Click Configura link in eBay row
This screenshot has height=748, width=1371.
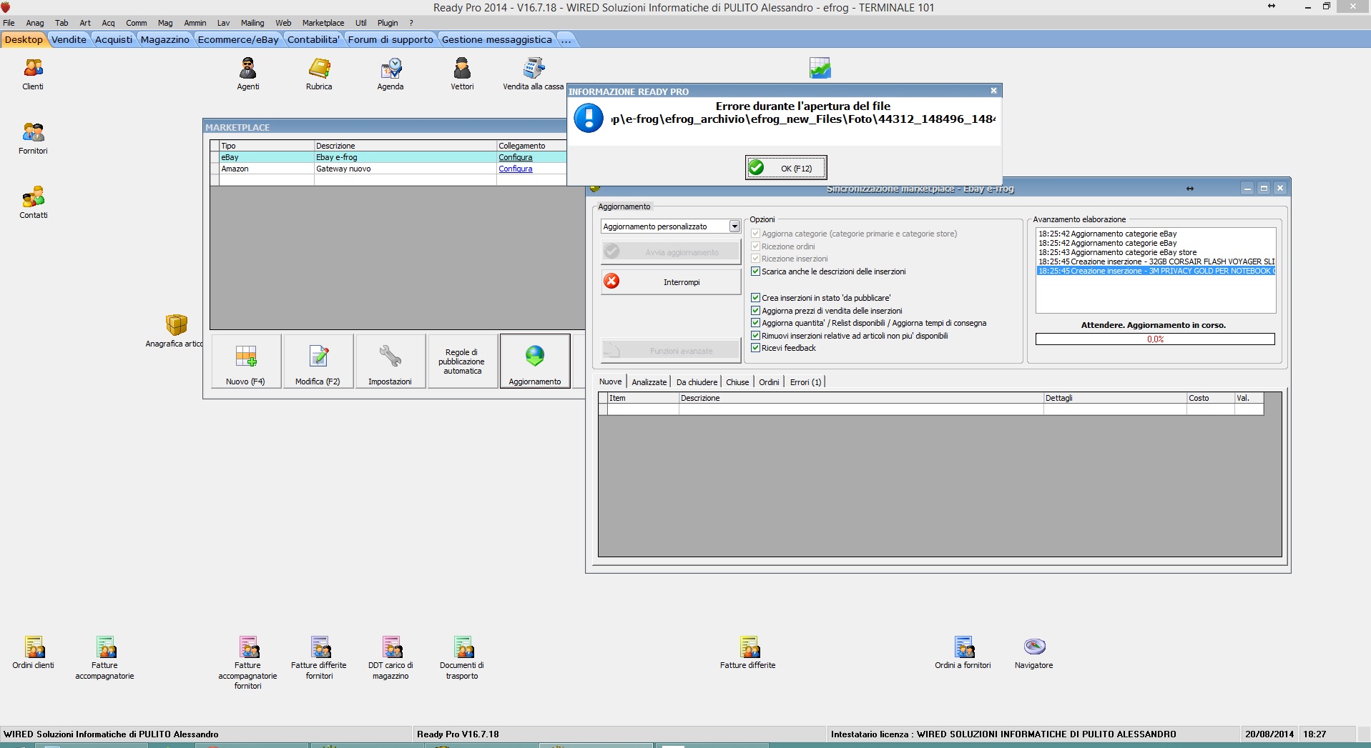coord(516,157)
